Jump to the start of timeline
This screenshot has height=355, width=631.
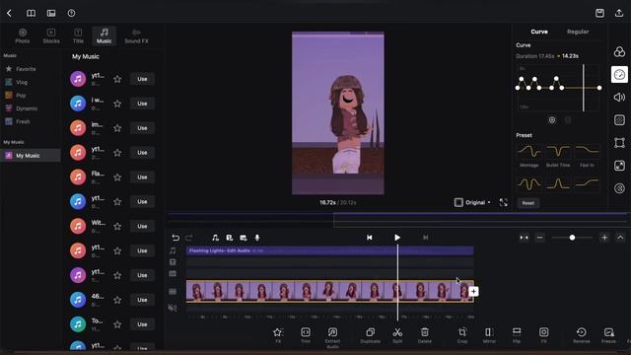370,238
